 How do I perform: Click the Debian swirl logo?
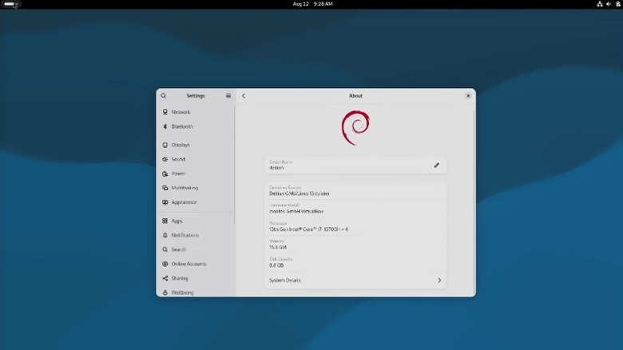tap(355, 128)
